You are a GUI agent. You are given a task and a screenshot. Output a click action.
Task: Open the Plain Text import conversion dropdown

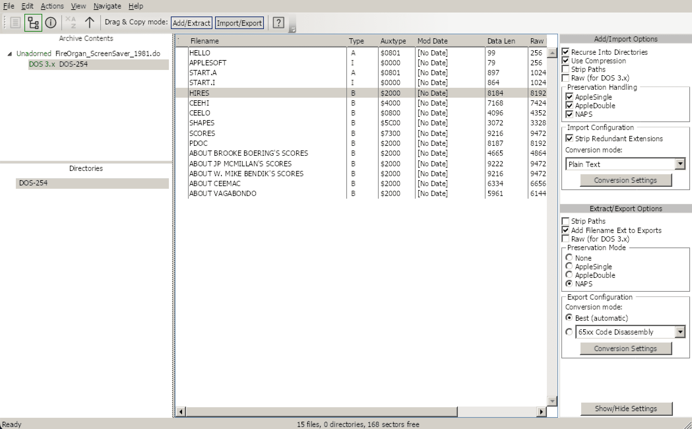click(626, 164)
